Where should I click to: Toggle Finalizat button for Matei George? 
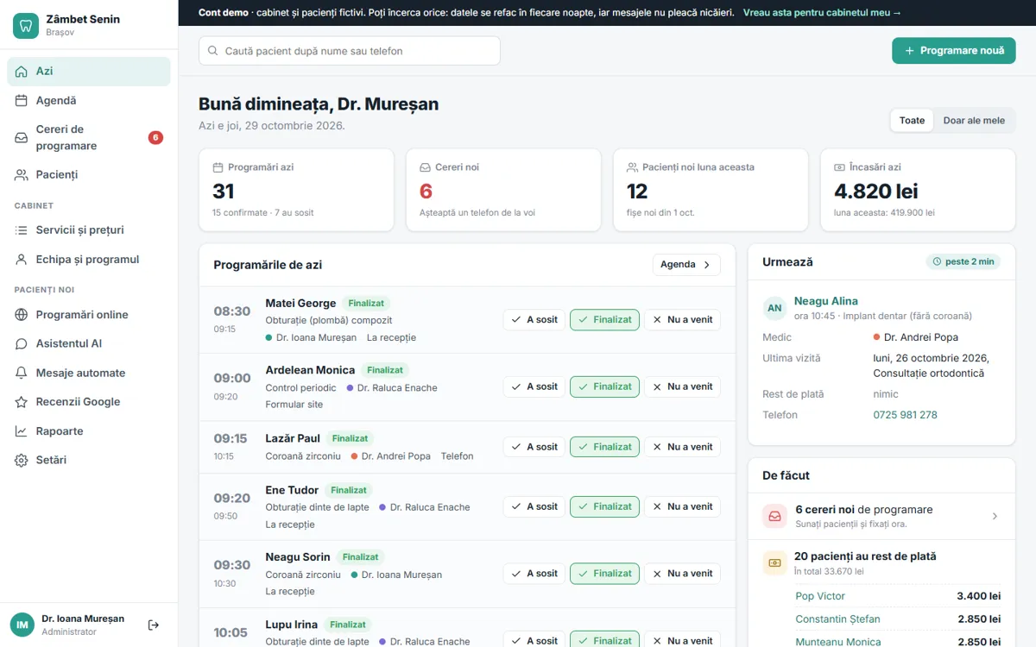click(x=604, y=320)
